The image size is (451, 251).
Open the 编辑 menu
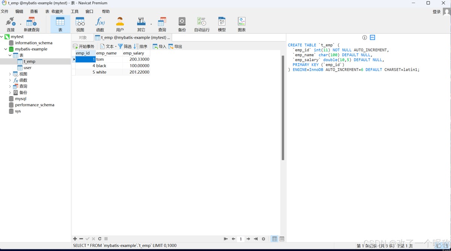coord(19,12)
